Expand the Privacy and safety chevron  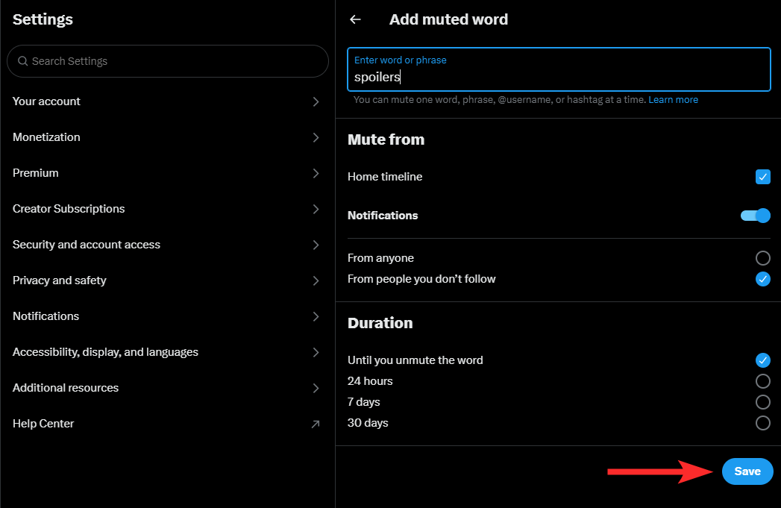[x=316, y=280]
